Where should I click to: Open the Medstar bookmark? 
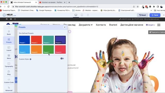(x=90, y=10)
